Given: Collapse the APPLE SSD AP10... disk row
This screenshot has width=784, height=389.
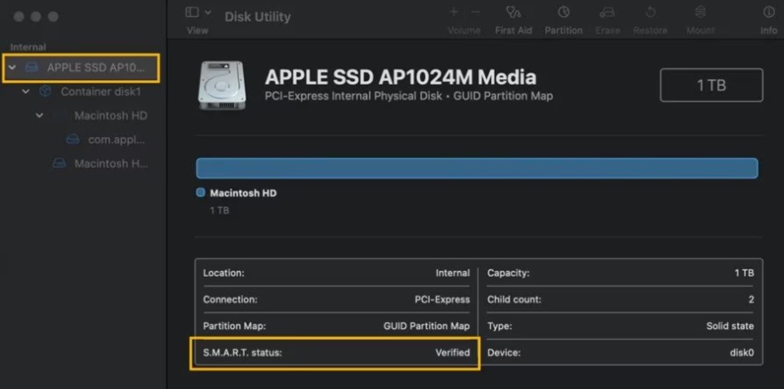Looking at the screenshot, I should (12, 68).
